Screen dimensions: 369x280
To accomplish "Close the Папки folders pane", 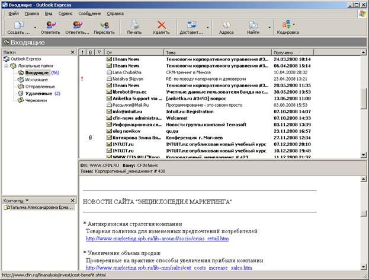I will point(73,52).
